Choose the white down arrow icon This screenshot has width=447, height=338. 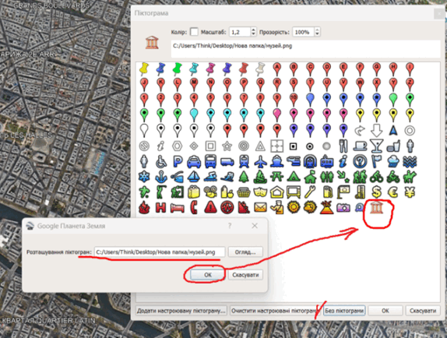pyautogui.click(x=376, y=131)
